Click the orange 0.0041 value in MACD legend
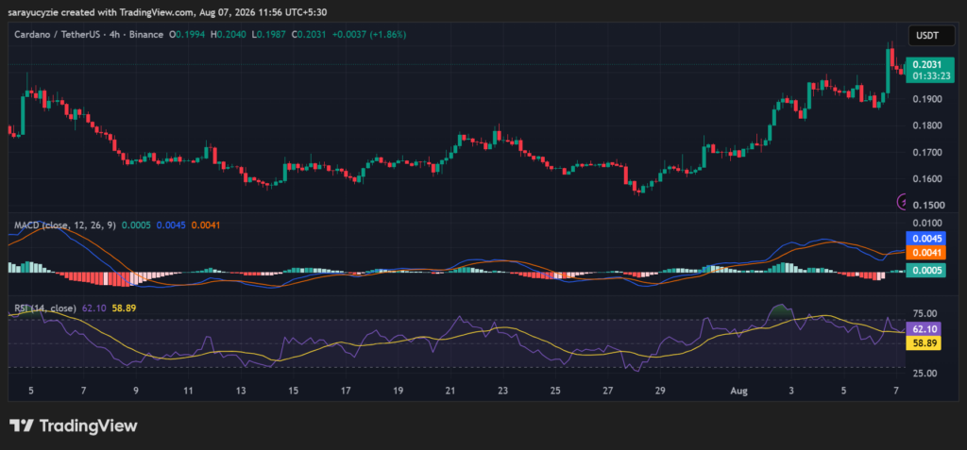967x450 pixels. click(206, 225)
